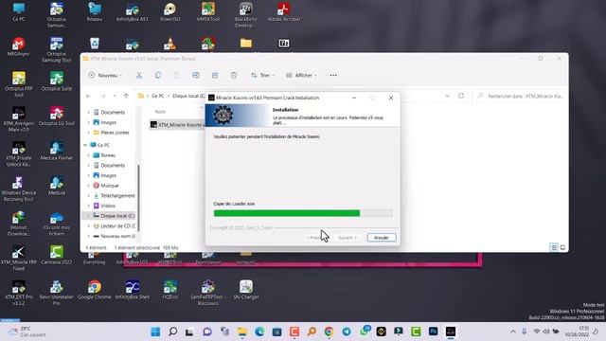
Task: Collapse the Ce PC tree node
Action: pos(85,145)
